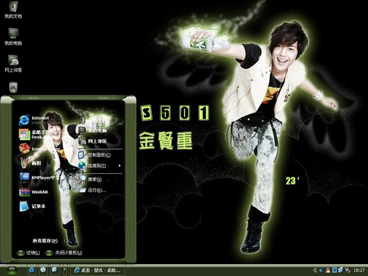Open 搜索(S) search entry
Screen dimensions: 368x276
(91, 179)
